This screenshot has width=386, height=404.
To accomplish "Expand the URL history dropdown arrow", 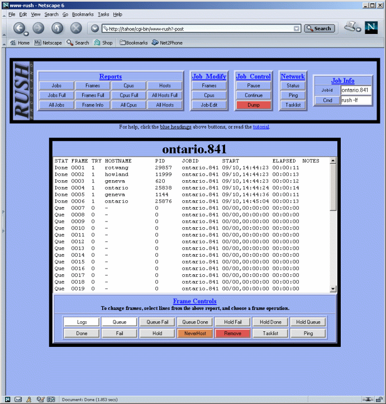I will pos(297,29).
